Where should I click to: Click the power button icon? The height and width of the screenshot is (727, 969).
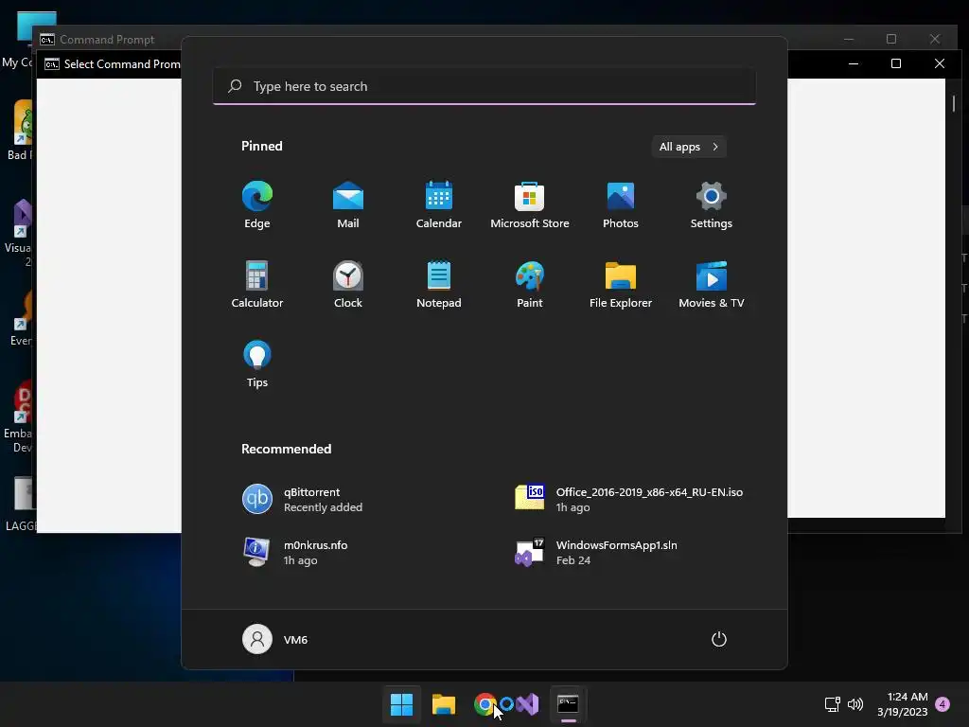point(719,639)
